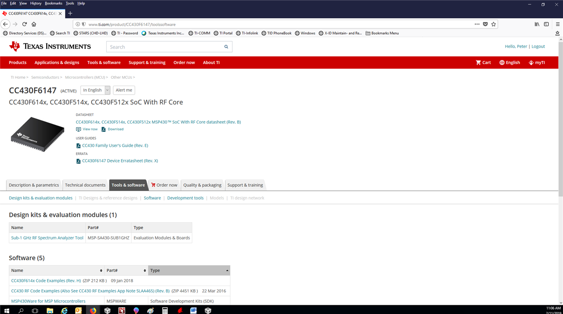The width and height of the screenshot is (563, 314).
Task: Open Firefox Library icon
Action: click(x=537, y=24)
